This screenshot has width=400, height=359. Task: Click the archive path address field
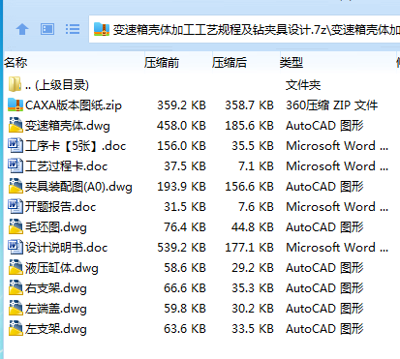244,29
